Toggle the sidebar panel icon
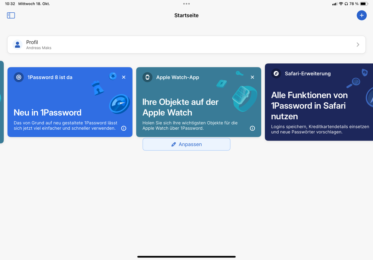 (x=11, y=15)
